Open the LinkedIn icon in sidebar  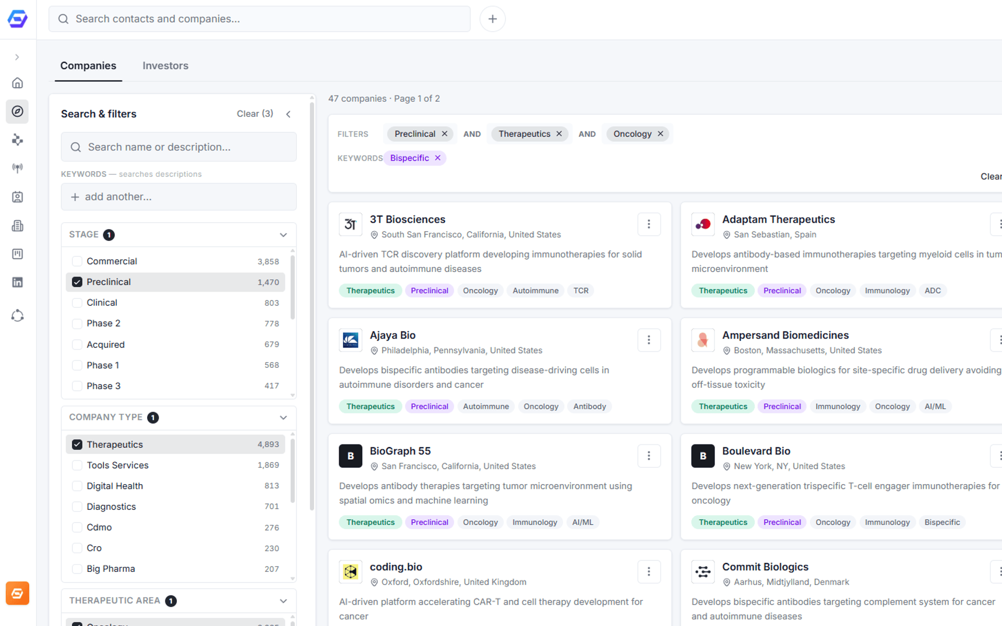[17, 282]
